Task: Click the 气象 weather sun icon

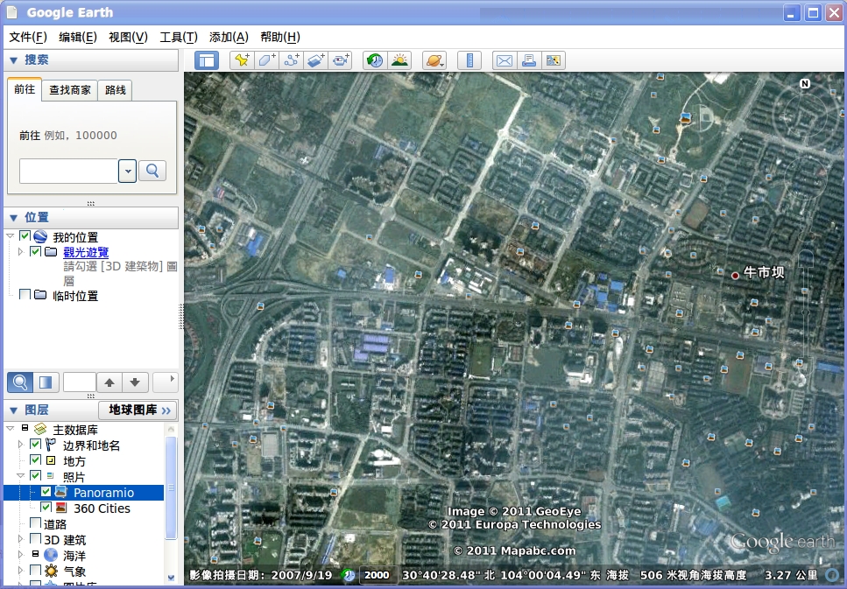Action: point(51,571)
